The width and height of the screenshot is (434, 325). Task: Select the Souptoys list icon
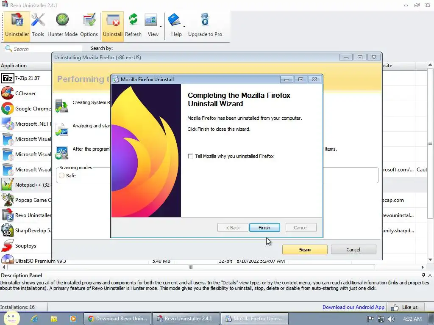point(7,245)
